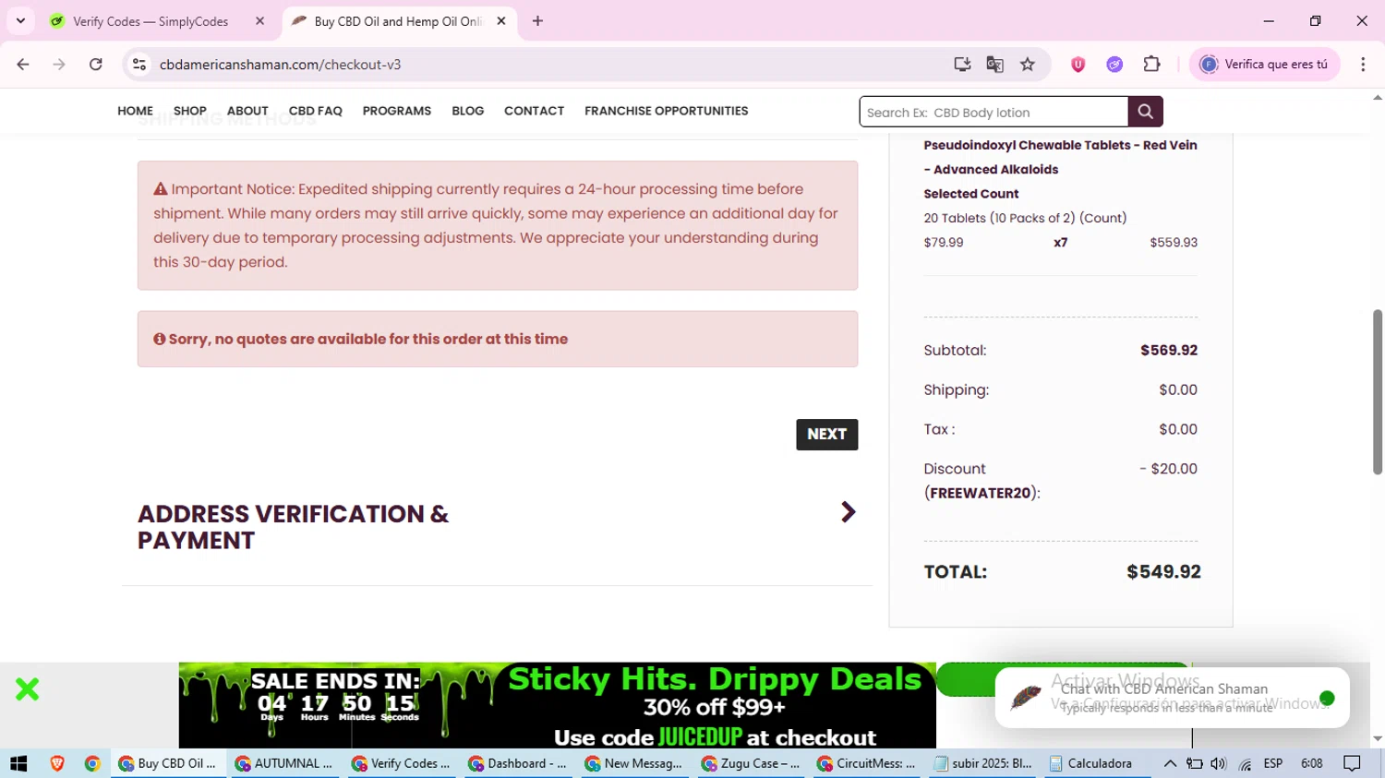This screenshot has height=778, width=1385.
Task: Click the Sticky Hits Drippy Deals banner
Action: pos(558,705)
